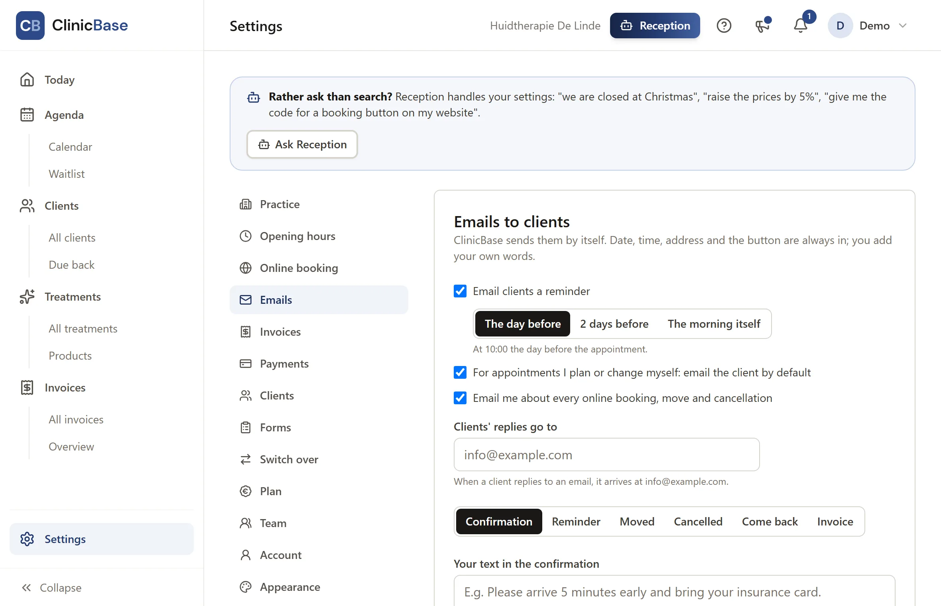The height and width of the screenshot is (606, 941).
Task: Switch to the Reminder email tab
Action: 576,521
